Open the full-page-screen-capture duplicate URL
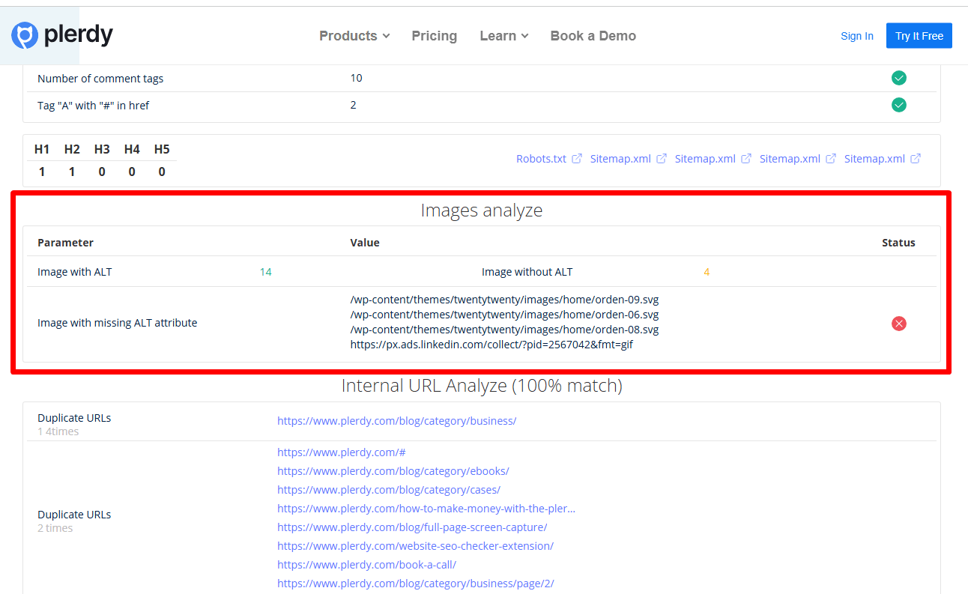968x594 pixels. [412, 527]
